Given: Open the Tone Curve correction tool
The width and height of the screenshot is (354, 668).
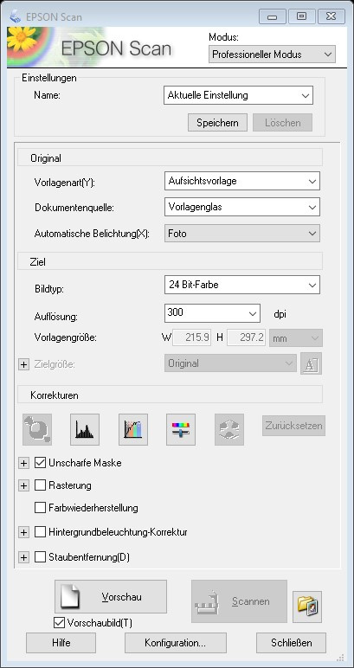Looking at the screenshot, I should (x=133, y=429).
